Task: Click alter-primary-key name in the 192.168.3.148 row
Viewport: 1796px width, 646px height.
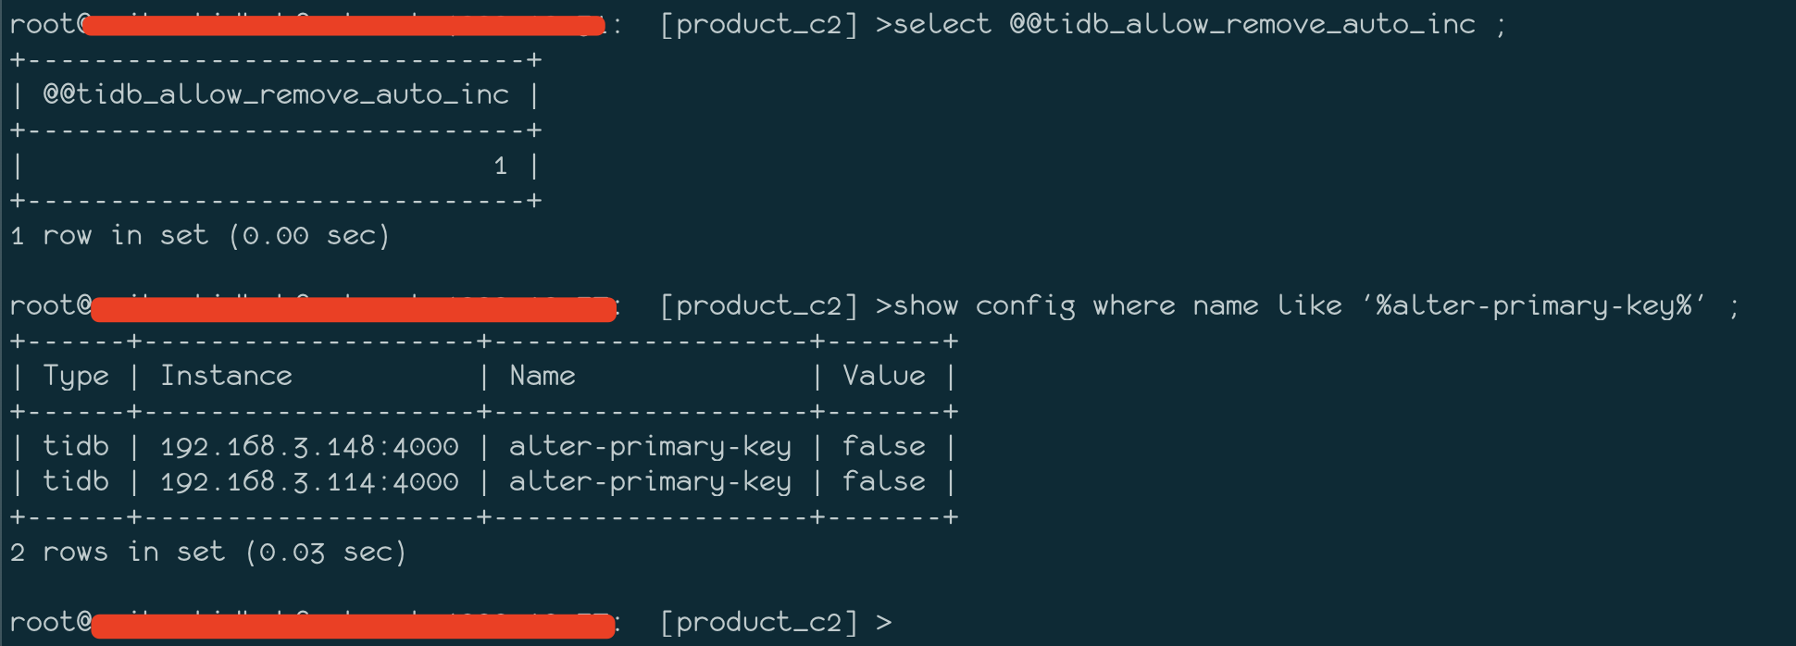Action: 650,447
